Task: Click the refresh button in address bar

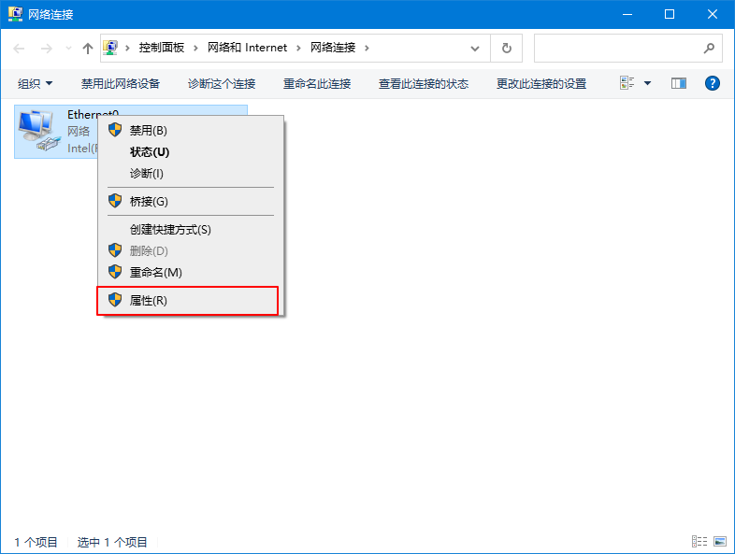Action: coord(507,48)
